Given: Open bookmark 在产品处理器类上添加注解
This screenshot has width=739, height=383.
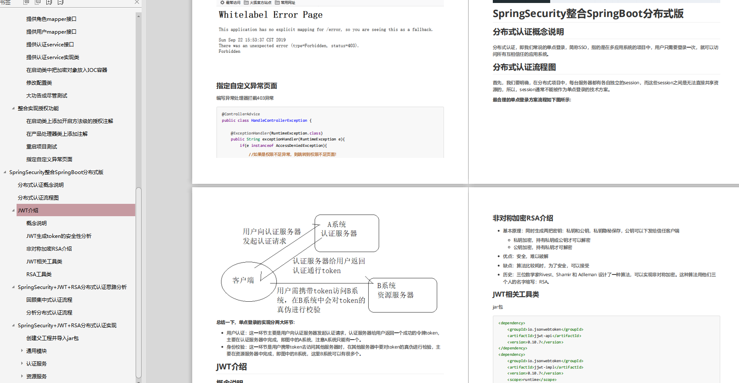Looking at the screenshot, I should point(57,134).
